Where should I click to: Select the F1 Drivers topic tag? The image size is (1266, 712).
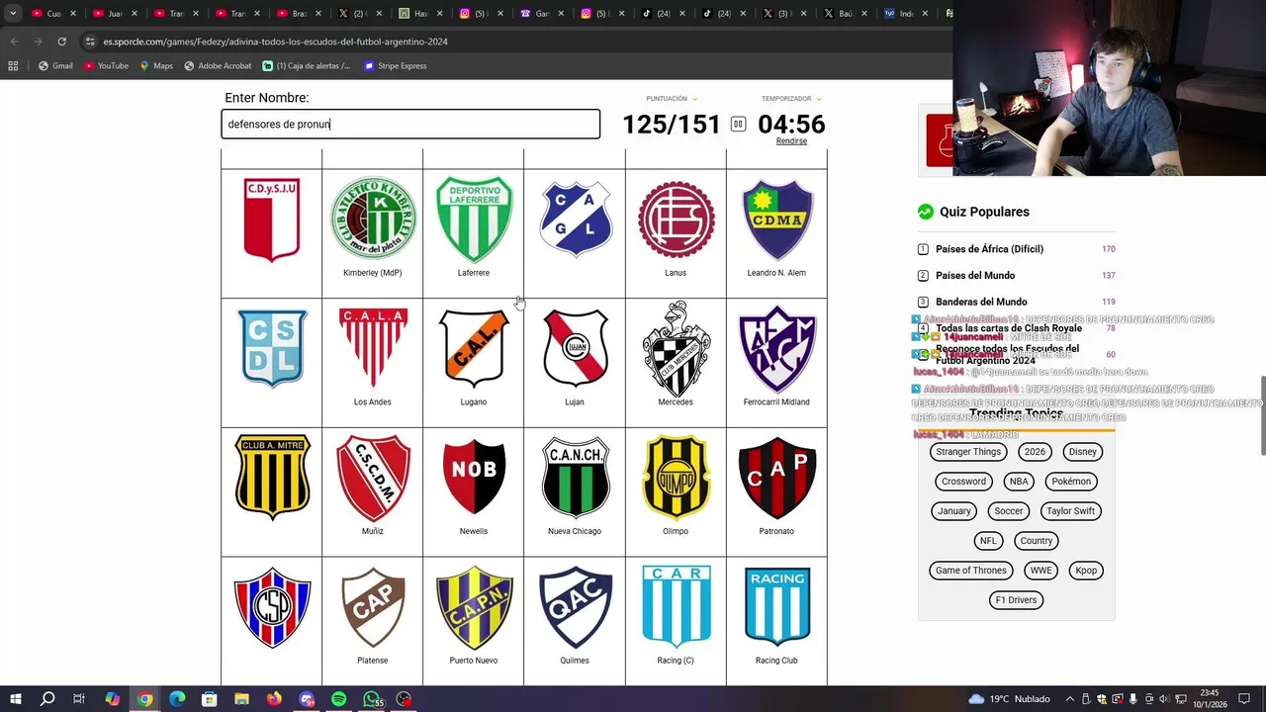pyautogui.click(x=1016, y=600)
